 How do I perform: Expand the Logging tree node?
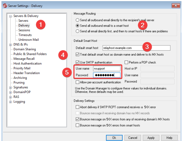tap(10, 102)
